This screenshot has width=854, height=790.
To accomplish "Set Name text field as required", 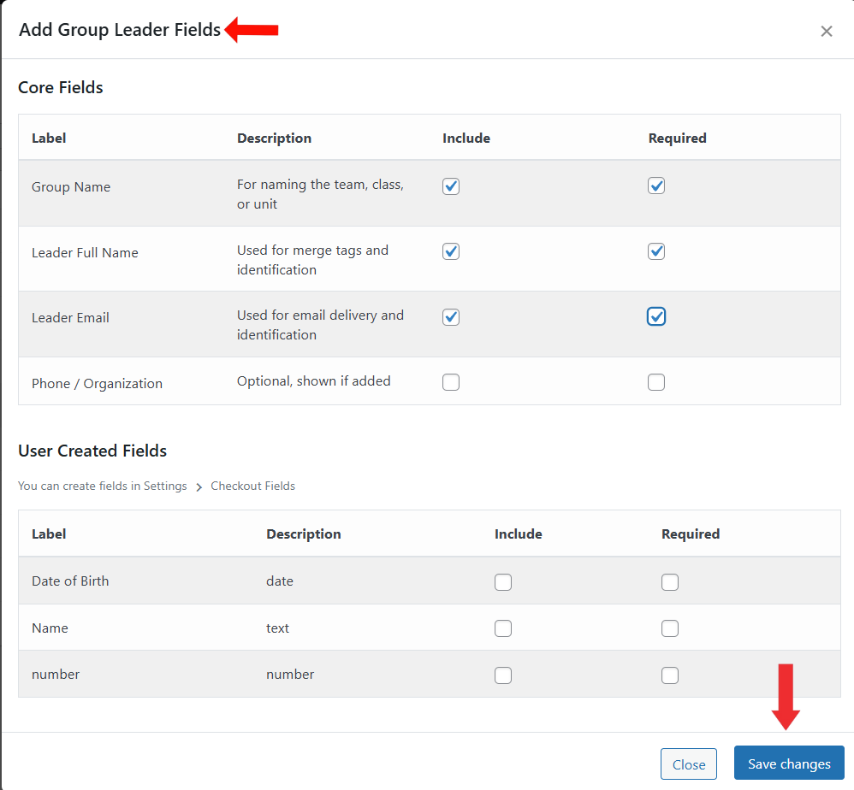I will 670,628.
